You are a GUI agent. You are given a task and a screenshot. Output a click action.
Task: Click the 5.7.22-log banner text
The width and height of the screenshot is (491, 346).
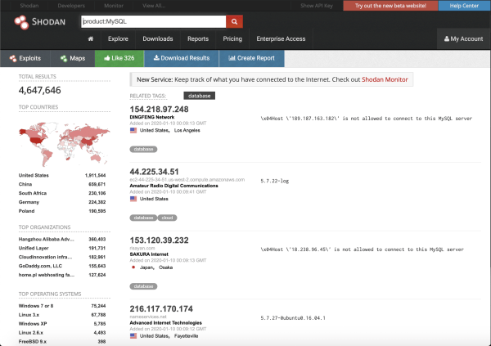point(275,181)
